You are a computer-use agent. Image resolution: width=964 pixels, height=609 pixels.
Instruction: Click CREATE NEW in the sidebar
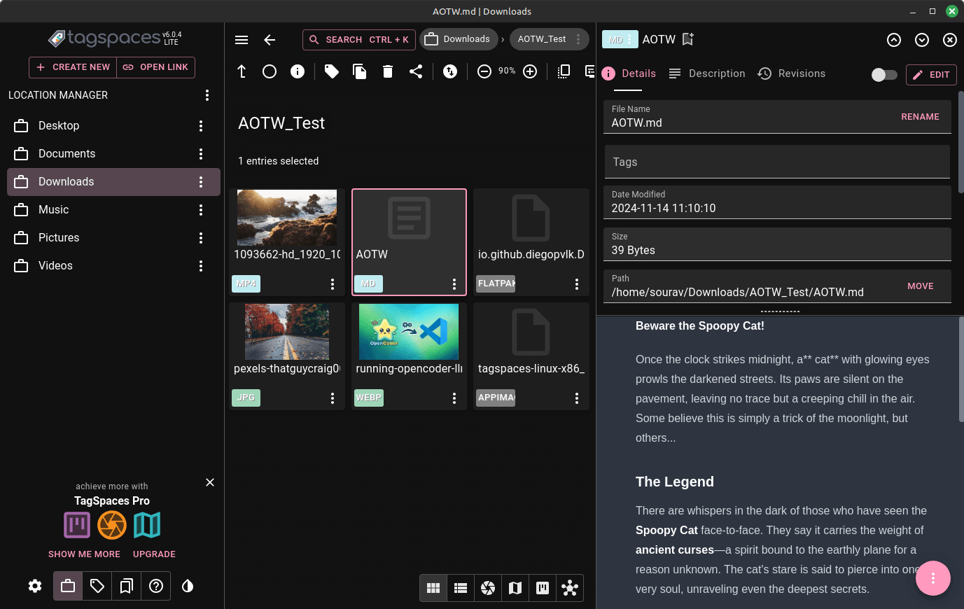(72, 67)
